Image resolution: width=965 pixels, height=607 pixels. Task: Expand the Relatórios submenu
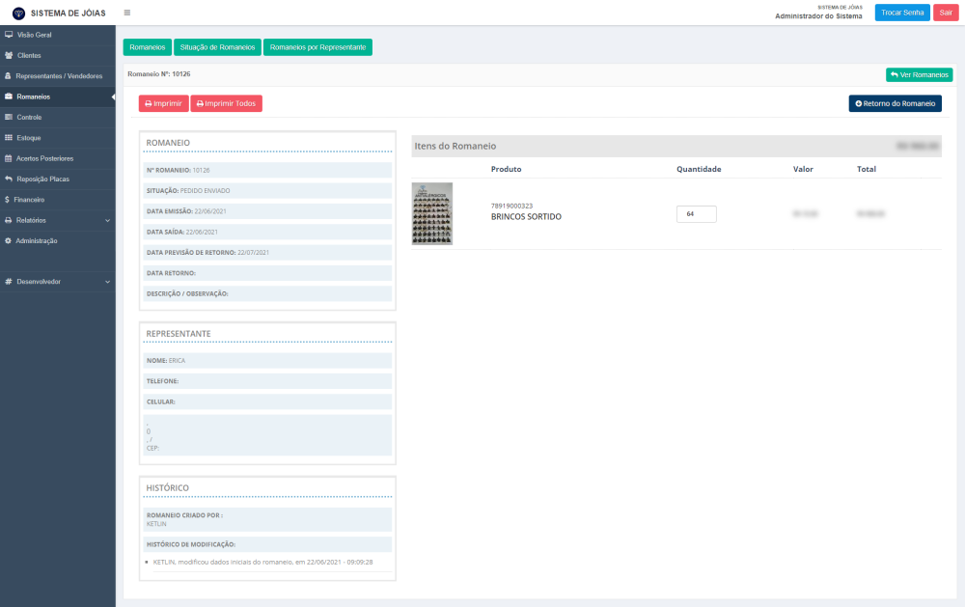(x=58, y=220)
